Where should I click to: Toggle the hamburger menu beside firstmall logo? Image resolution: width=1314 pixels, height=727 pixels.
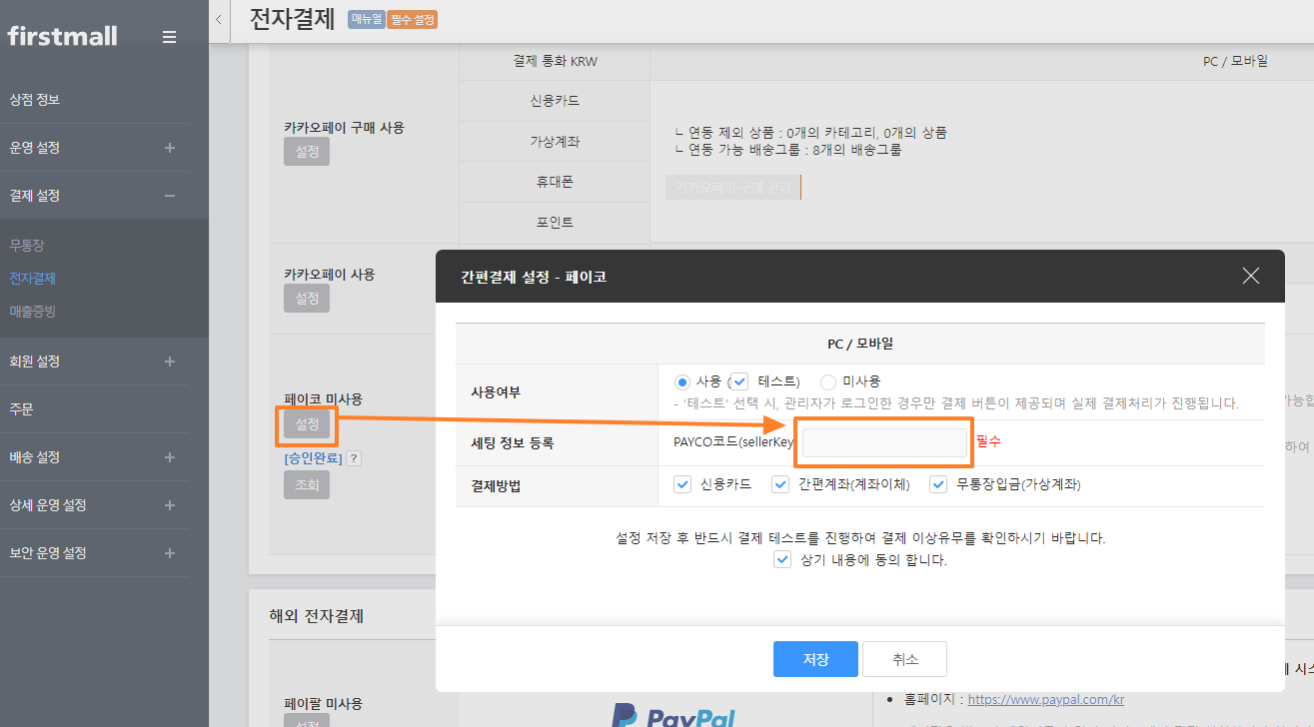(x=170, y=37)
